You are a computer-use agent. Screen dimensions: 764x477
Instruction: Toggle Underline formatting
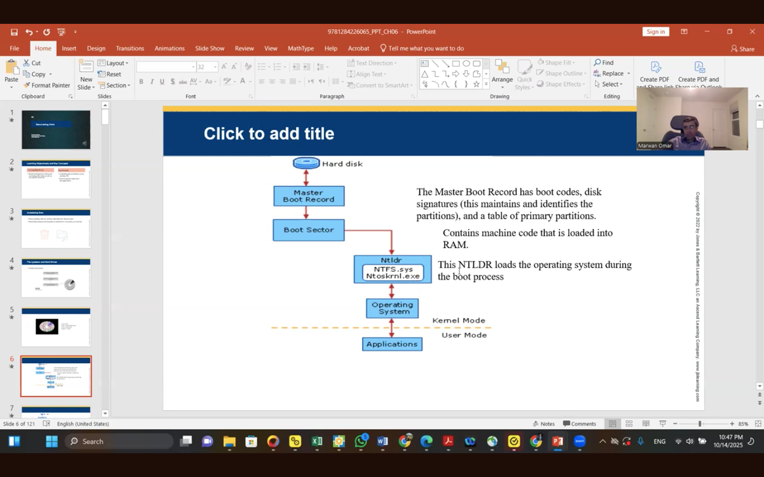coord(162,82)
